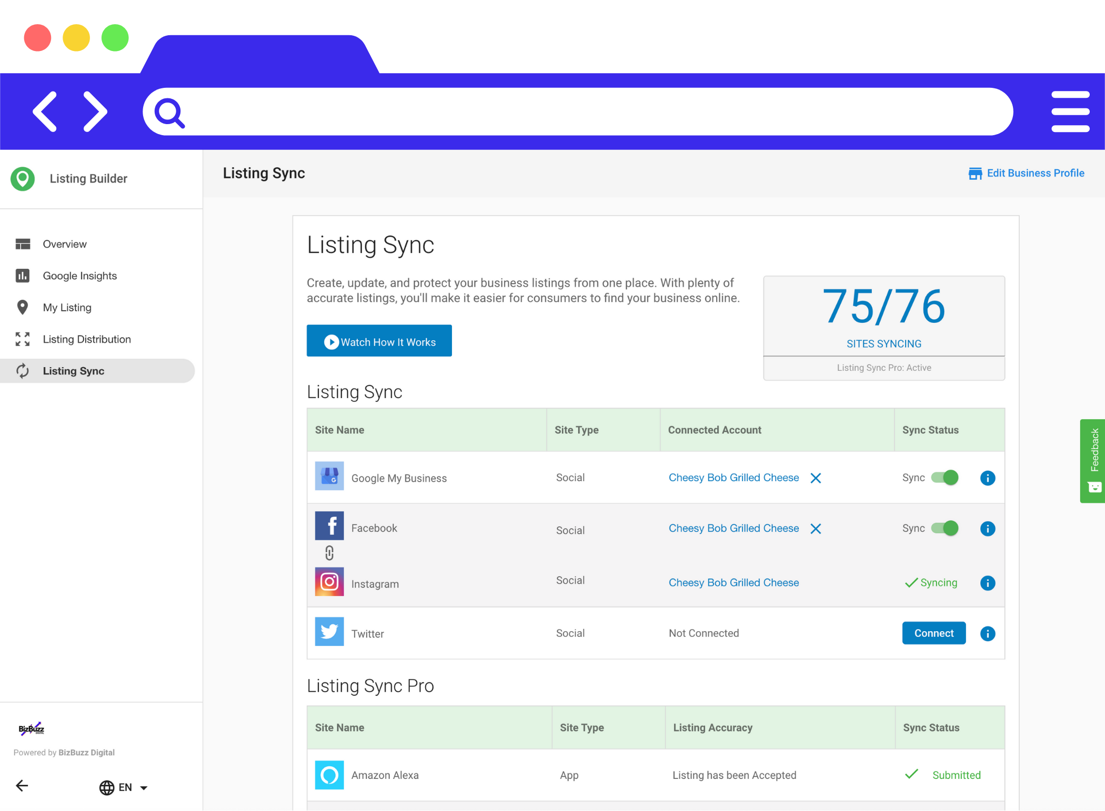Open Cheesy Bob link in Facebook row
The height and width of the screenshot is (811, 1105).
tap(734, 528)
